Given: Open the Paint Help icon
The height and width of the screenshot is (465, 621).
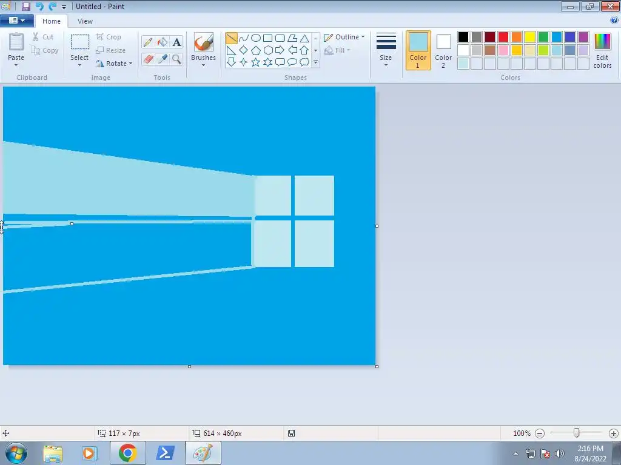Looking at the screenshot, I should click(x=614, y=20).
